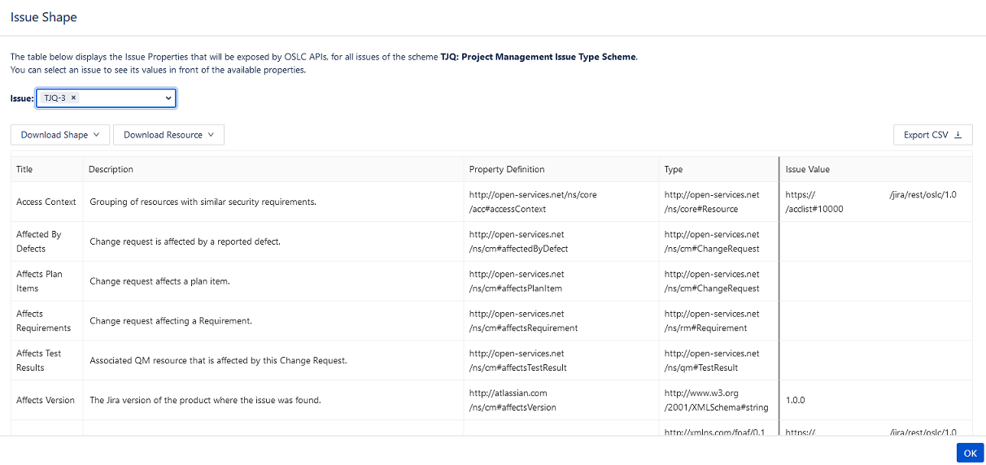Click the cm#affectsRequirement property definition

524,321
